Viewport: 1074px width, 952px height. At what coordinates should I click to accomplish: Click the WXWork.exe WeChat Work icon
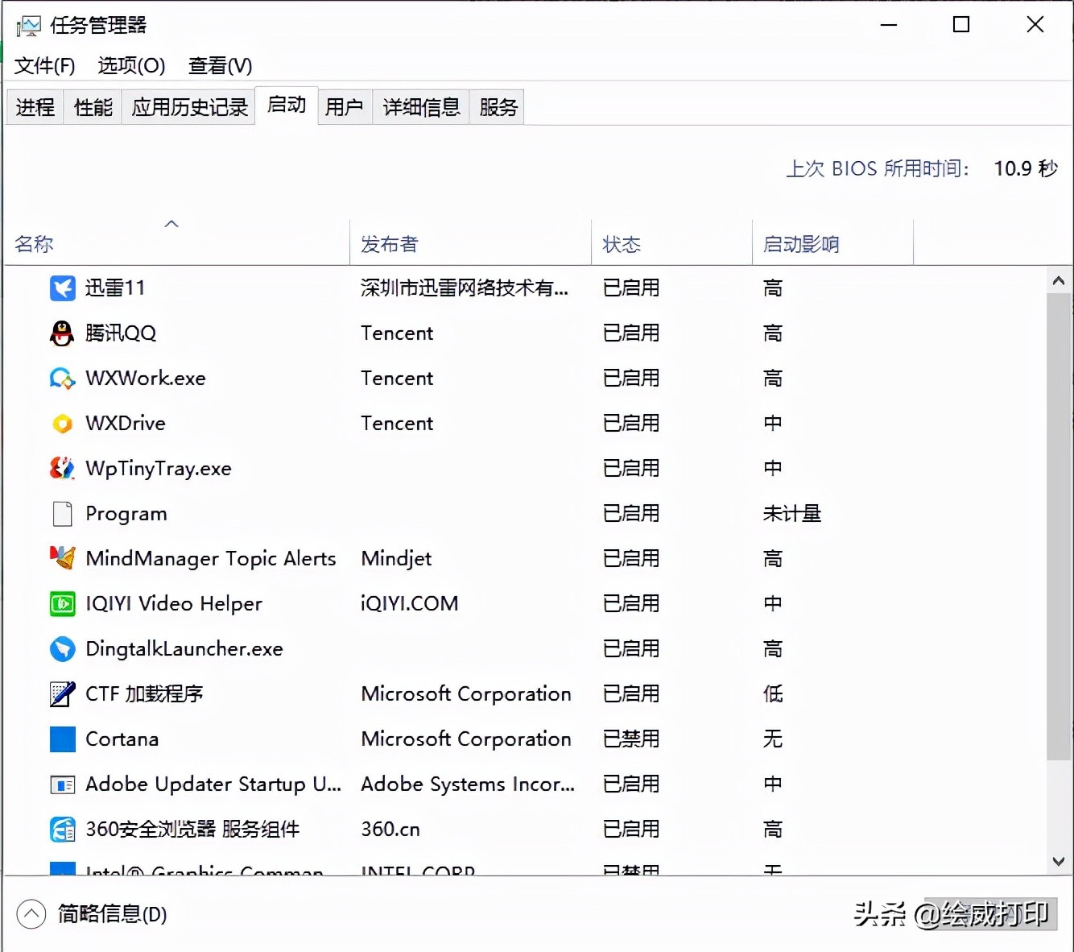point(62,378)
